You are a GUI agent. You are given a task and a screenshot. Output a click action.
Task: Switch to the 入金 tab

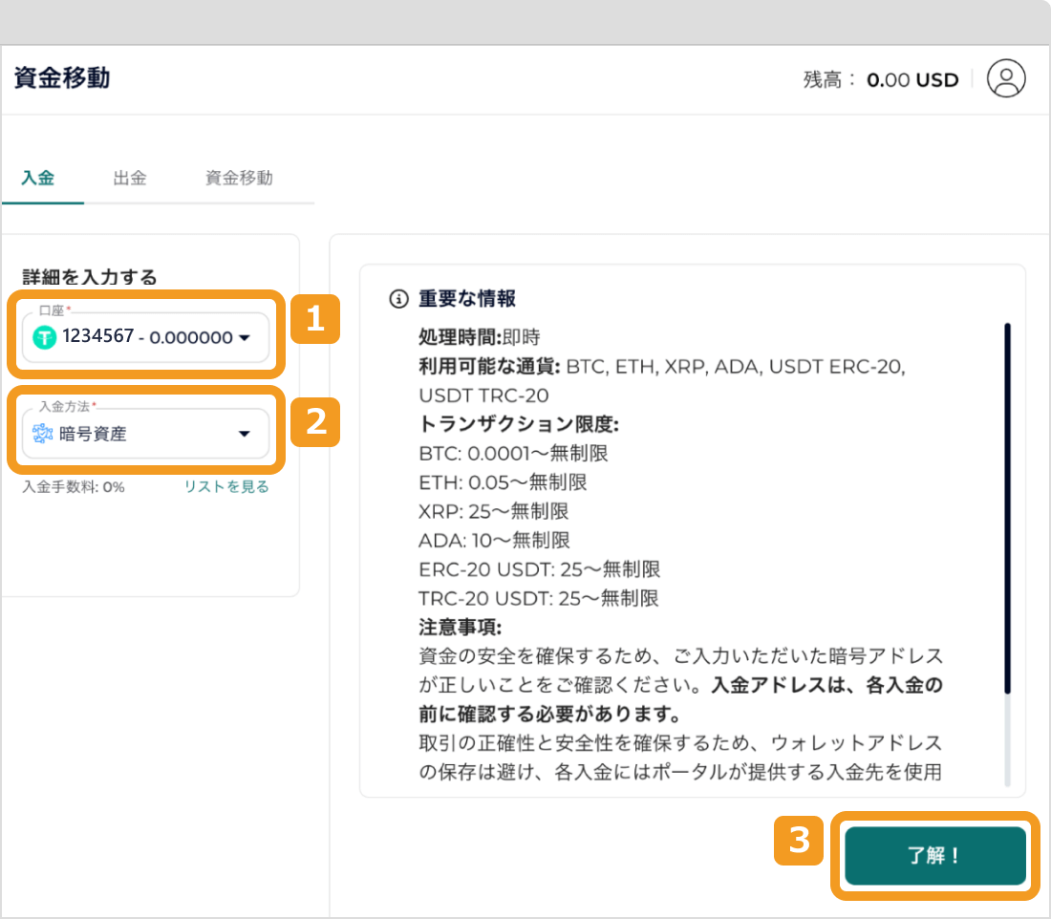38,179
